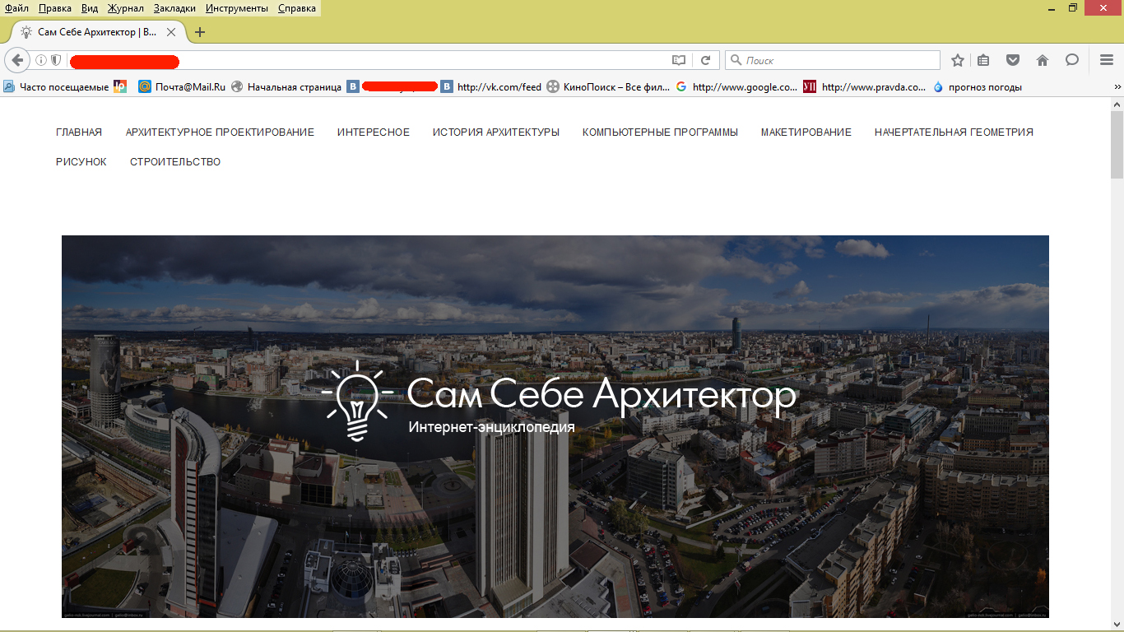The width and height of the screenshot is (1124, 632).
Task: Click the vertical scrollbar thumb
Action: point(1117,145)
